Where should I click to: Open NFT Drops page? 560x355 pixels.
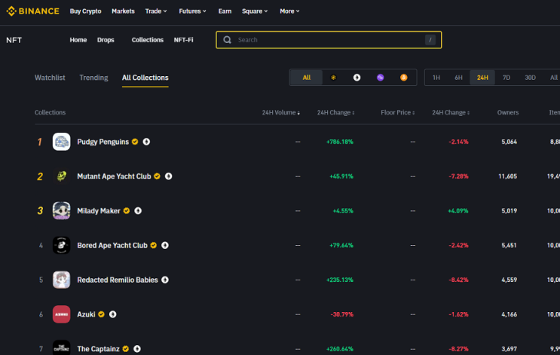tap(106, 40)
